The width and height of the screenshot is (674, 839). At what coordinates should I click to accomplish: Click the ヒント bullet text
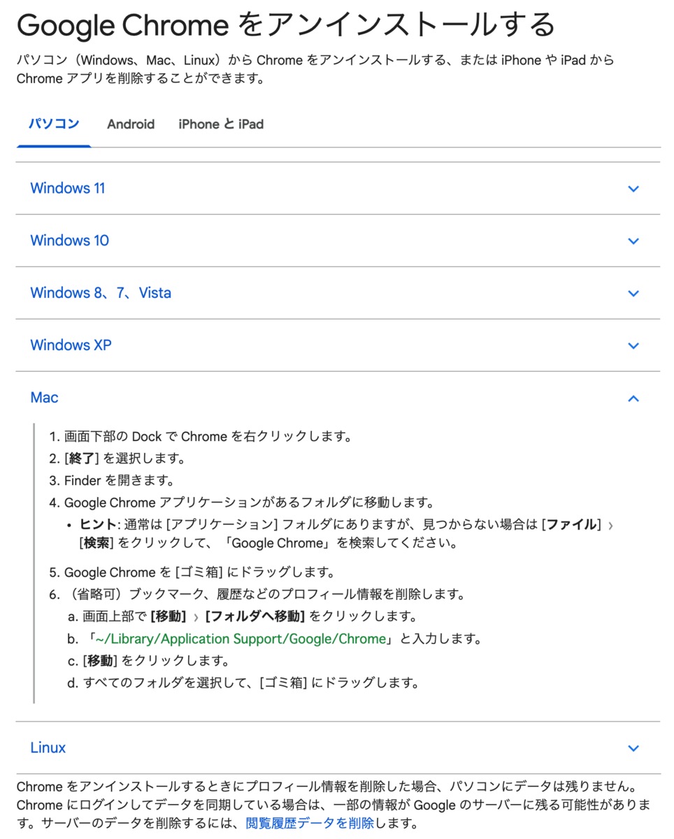click(x=347, y=533)
